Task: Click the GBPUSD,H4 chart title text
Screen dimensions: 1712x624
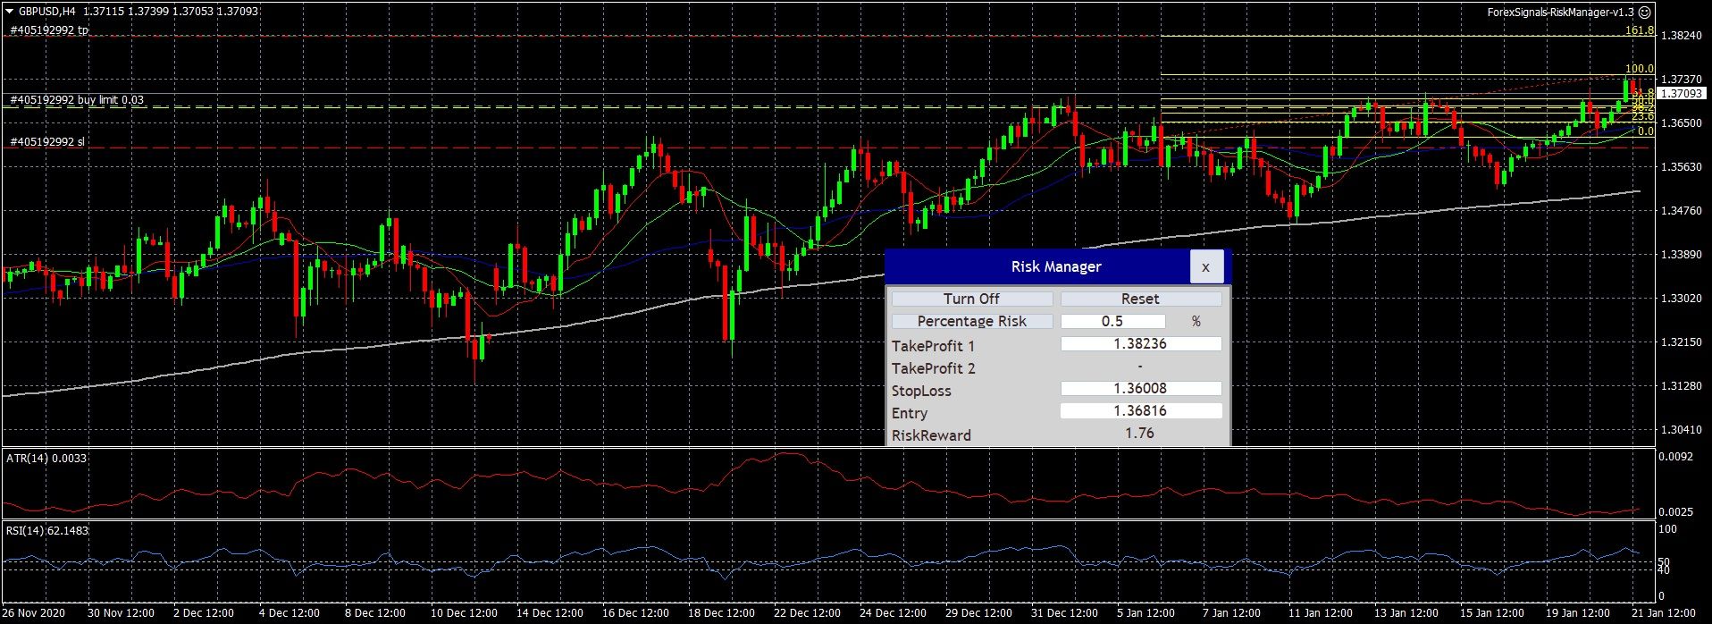Action: [47, 12]
